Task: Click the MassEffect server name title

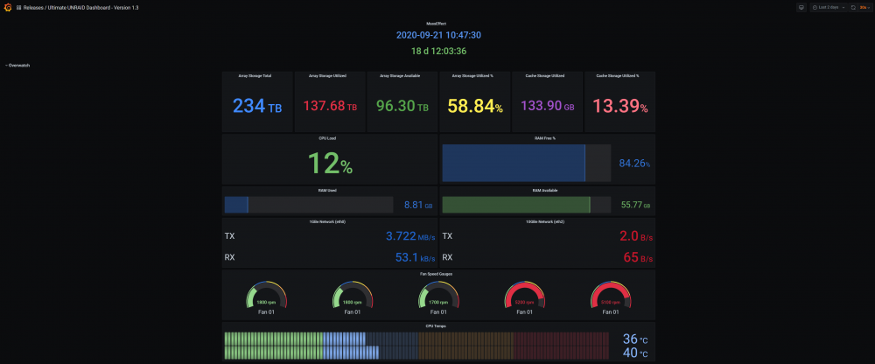Action: (438, 24)
